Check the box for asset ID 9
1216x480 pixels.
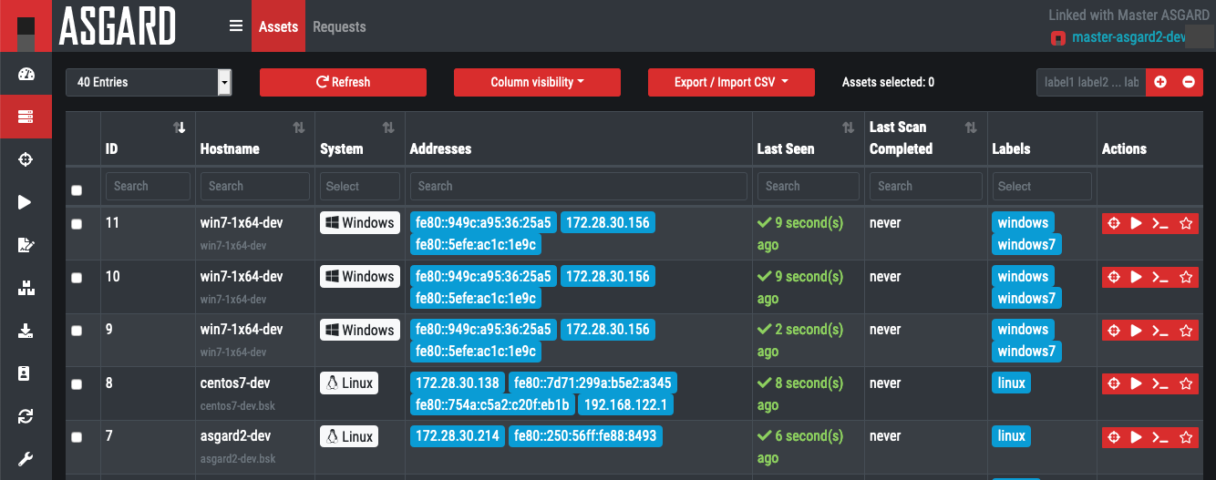tap(77, 331)
